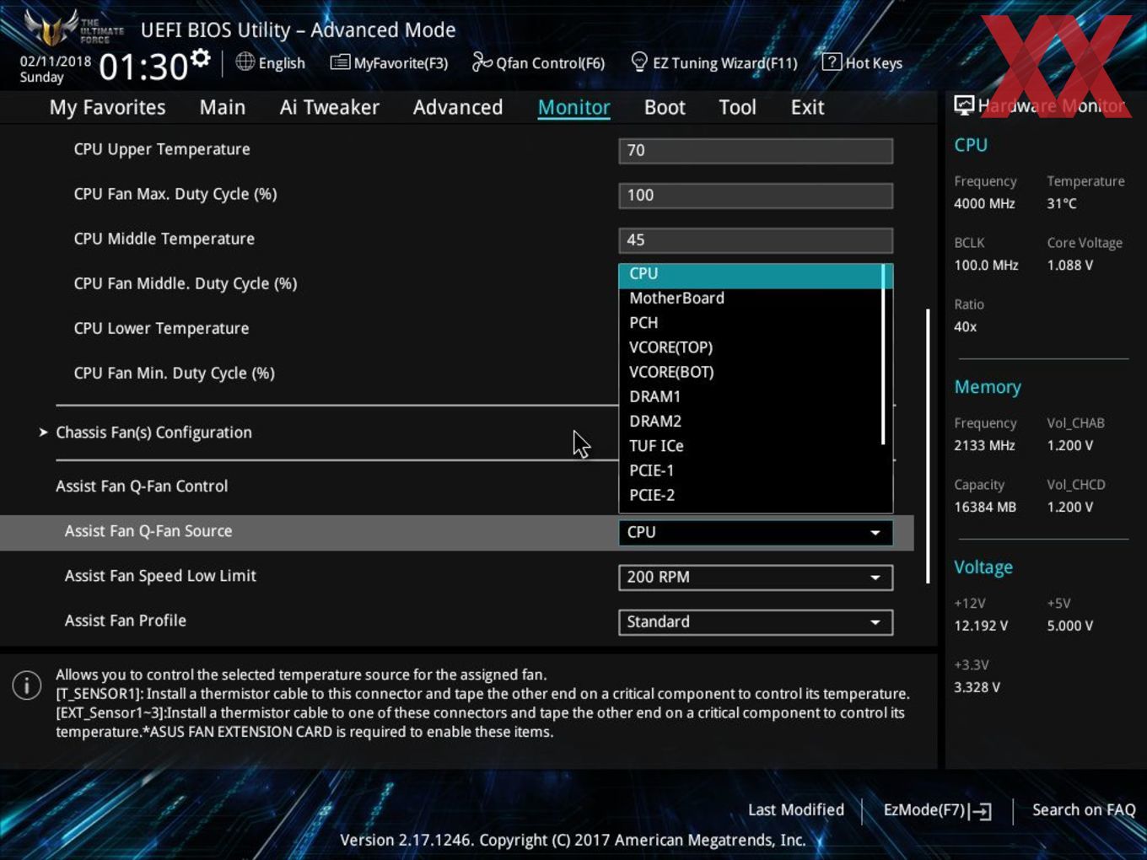This screenshot has width=1147, height=860.
Task: Click the globe language icon
Action: click(245, 62)
